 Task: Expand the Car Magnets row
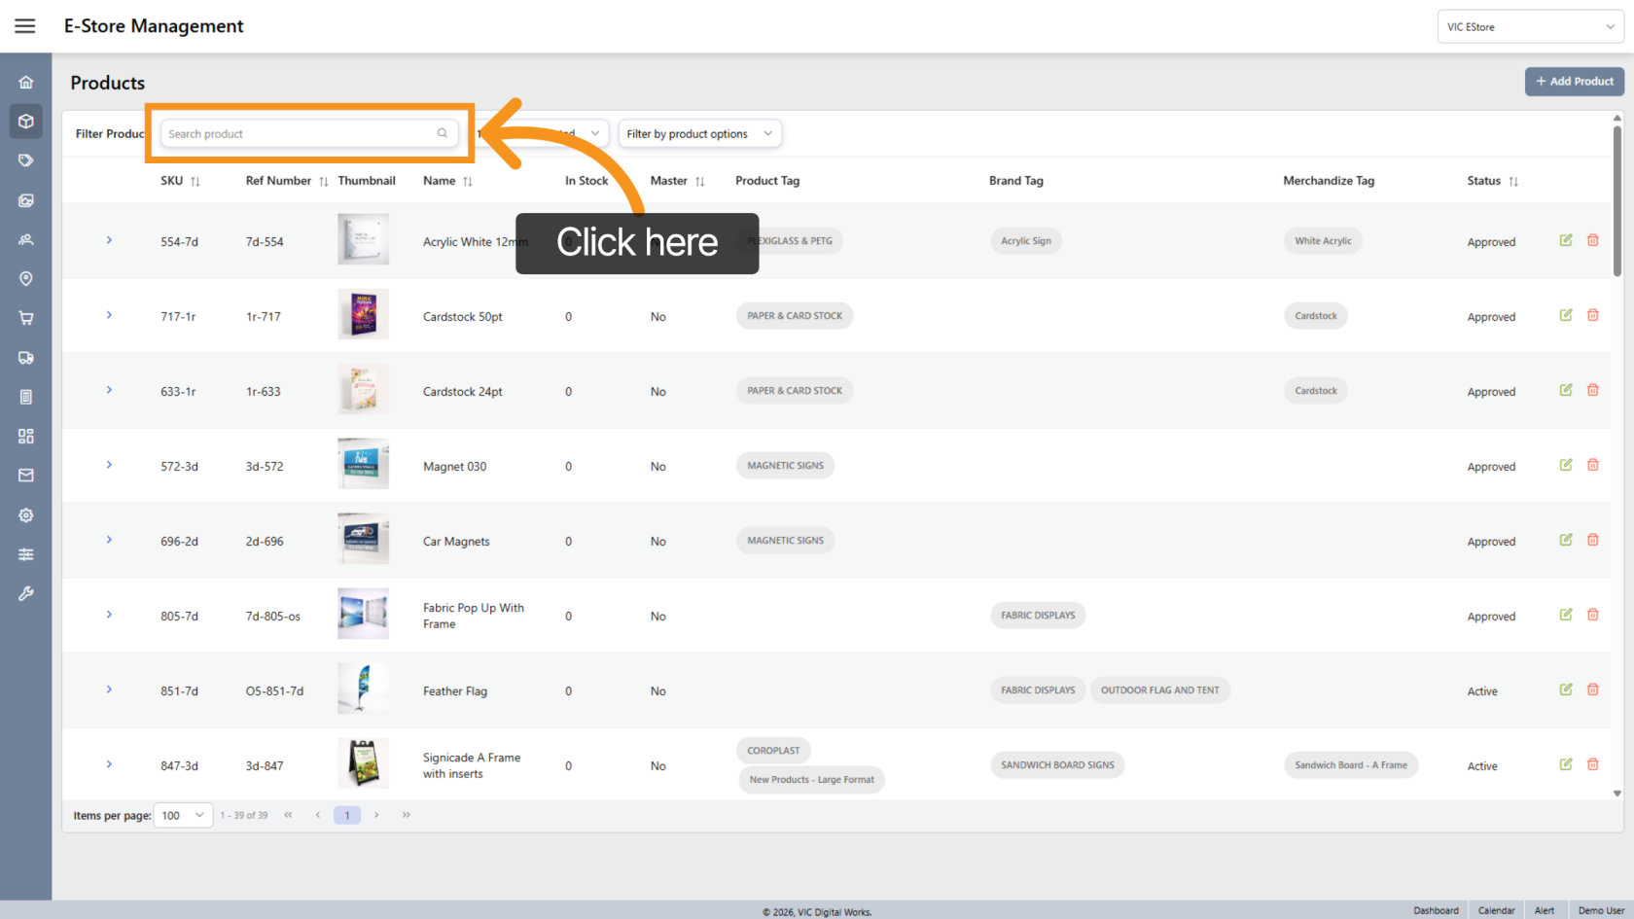coord(109,540)
